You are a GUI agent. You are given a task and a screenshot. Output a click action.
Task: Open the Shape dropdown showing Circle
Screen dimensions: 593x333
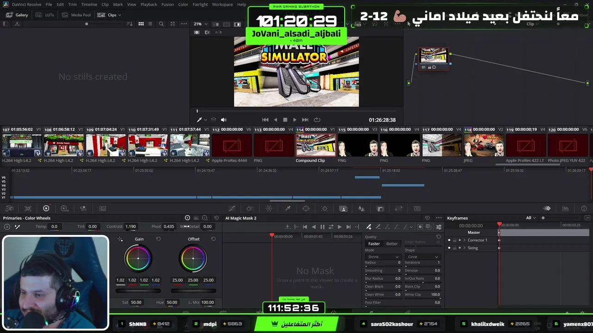pyautogui.click(x=423, y=257)
